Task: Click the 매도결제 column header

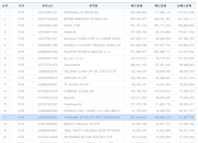Action: coord(160,6)
